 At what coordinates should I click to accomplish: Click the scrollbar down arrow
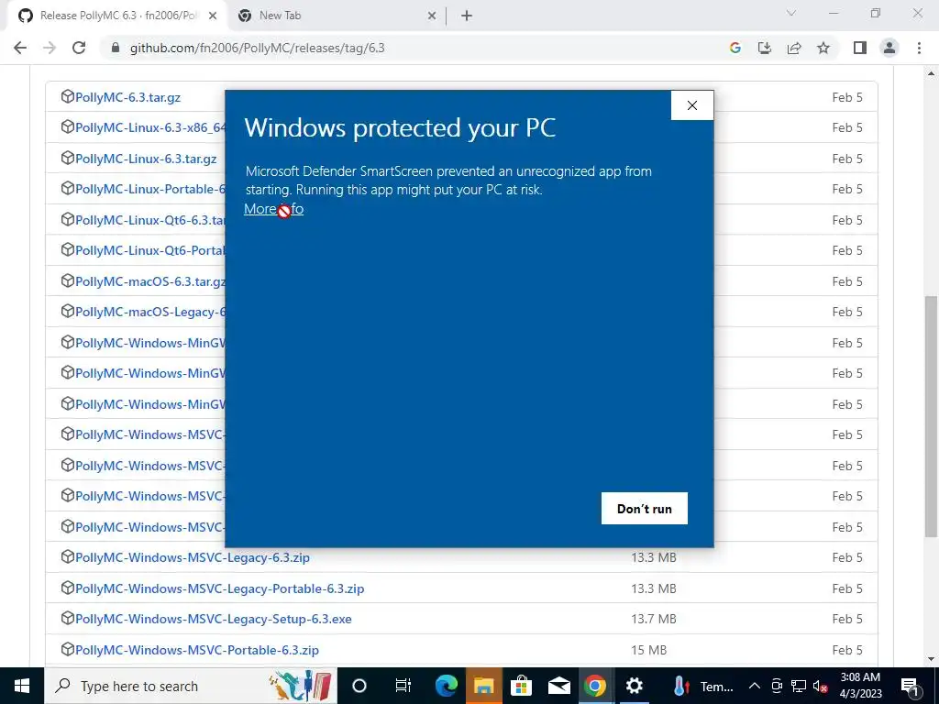(931, 659)
